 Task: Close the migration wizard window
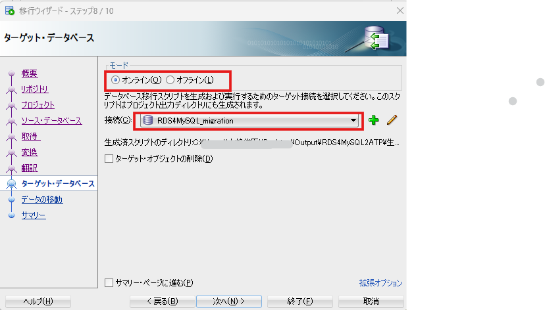click(400, 11)
